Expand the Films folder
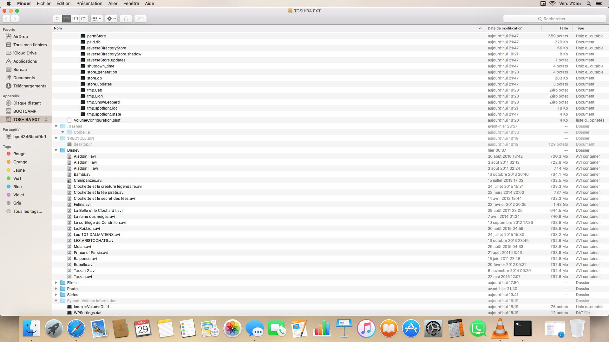The height and width of the screenshot is (342, 609). pyautogui.click(x=56, y=282)
